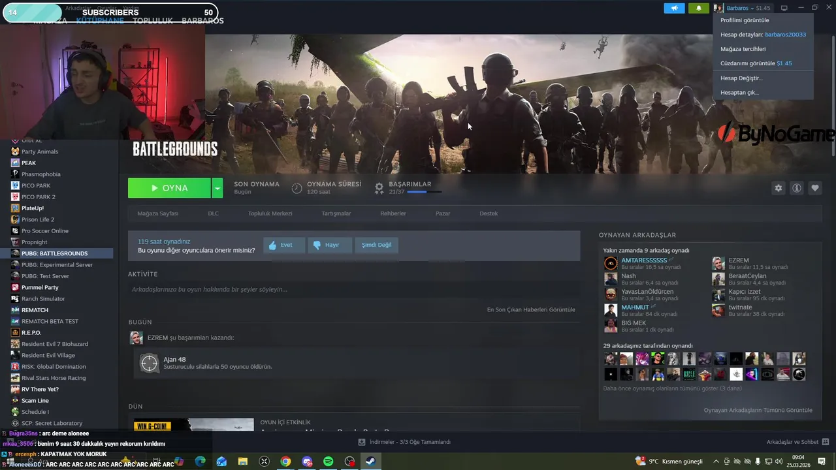Open the Tartışmalar tab
This screenshot has height=470, width=836.
[x=336, y=213]
